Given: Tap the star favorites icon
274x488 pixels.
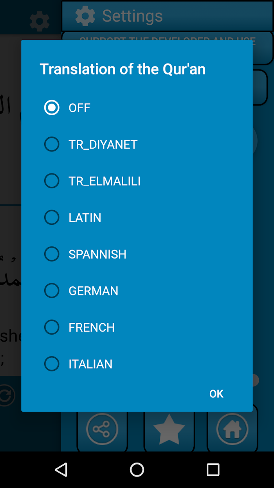Looking at the screenshot, I should [169, 430].
